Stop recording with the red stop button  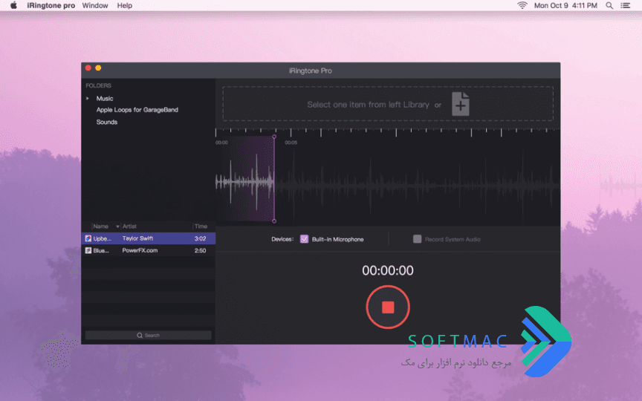(x=388, y=307)
